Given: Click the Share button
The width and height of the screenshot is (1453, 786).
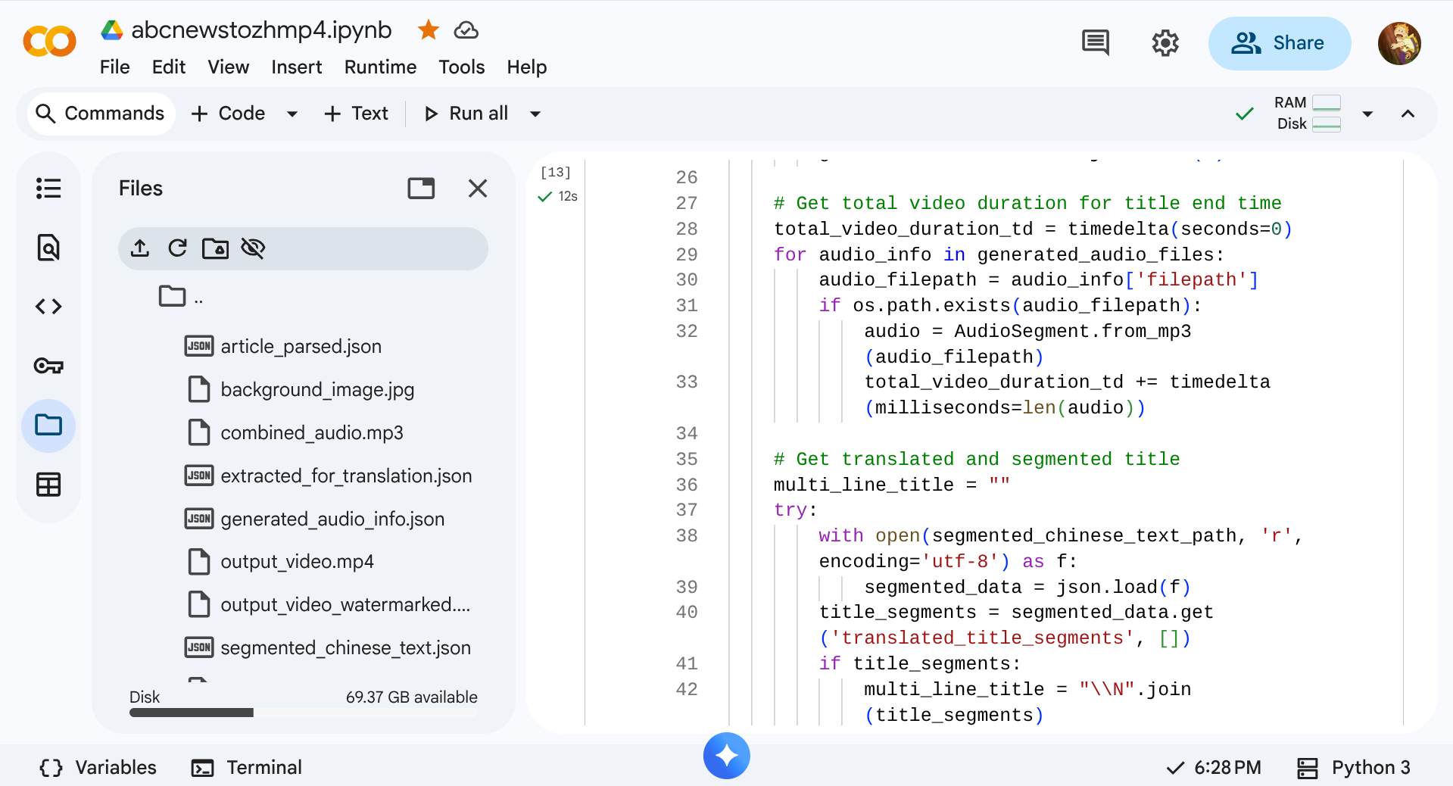Looking at the screenshot, I should 1279,43.
